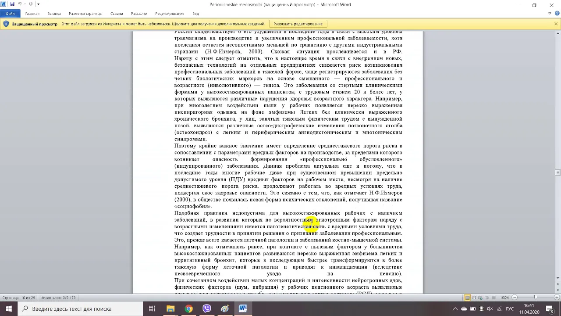
Task: Click the taskbar app icon left of Word
Action: pyautogui.click(x=225, y=309)
